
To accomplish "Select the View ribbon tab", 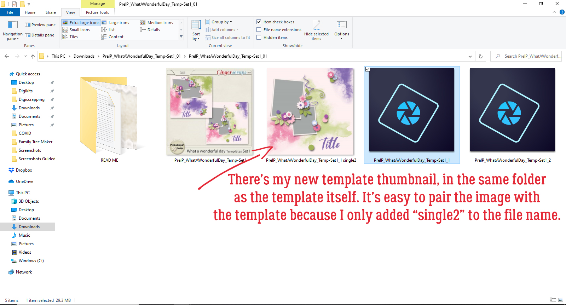I will 71,12.
